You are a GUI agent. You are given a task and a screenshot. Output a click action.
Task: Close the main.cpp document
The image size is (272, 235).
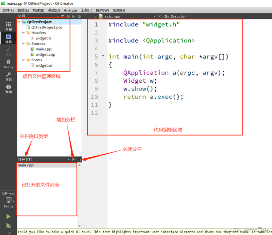[x=159, y=16]
